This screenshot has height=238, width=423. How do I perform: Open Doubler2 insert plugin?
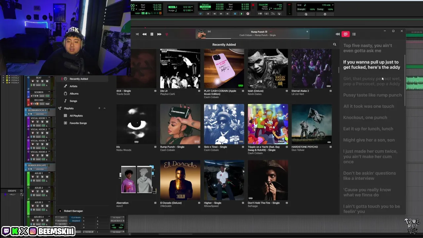[x=76, y=220]
